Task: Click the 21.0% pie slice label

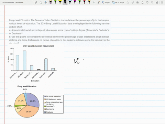Action: point(21,101)
